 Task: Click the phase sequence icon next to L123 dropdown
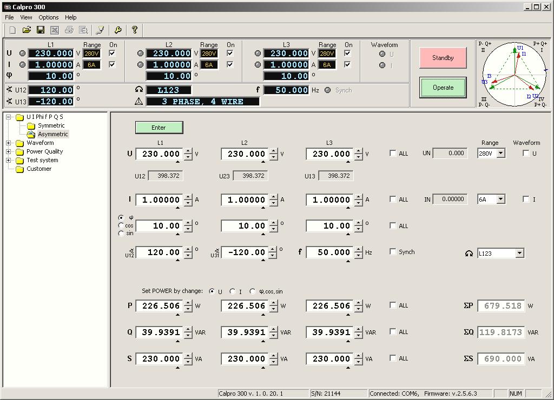(469, 253)
